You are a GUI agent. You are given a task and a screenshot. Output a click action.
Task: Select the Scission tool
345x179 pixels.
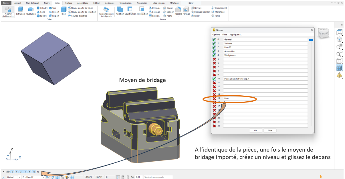[x=154, y=16]
